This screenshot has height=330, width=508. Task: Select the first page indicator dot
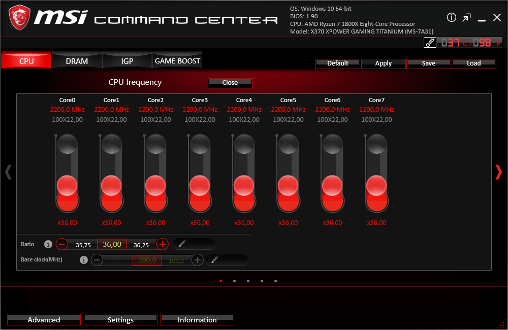coord(220,281)
